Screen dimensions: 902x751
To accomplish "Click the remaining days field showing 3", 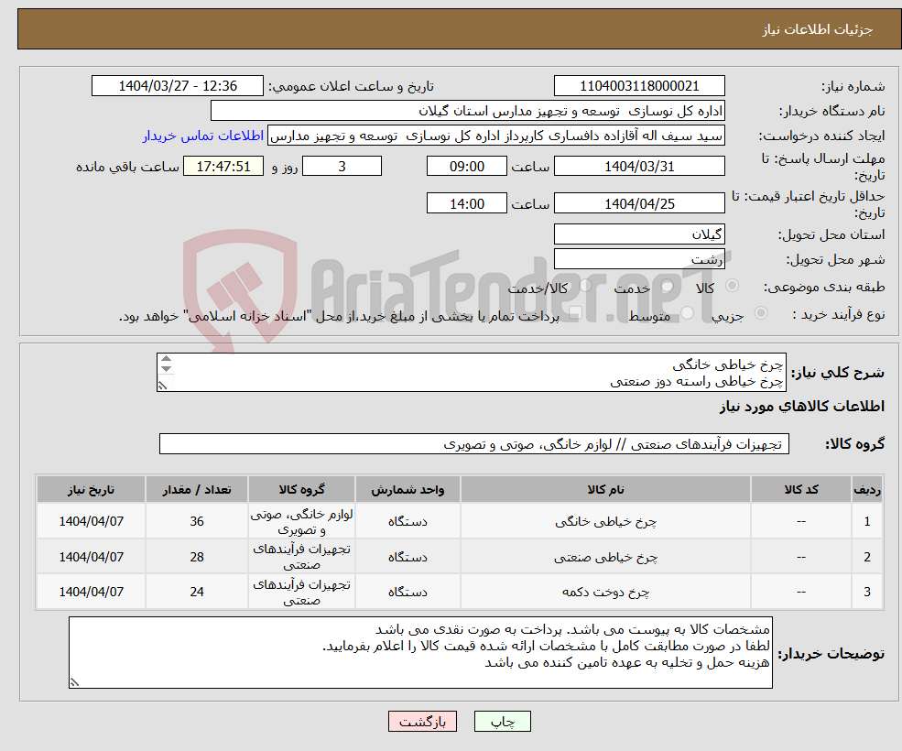I will tap(342, 167).
